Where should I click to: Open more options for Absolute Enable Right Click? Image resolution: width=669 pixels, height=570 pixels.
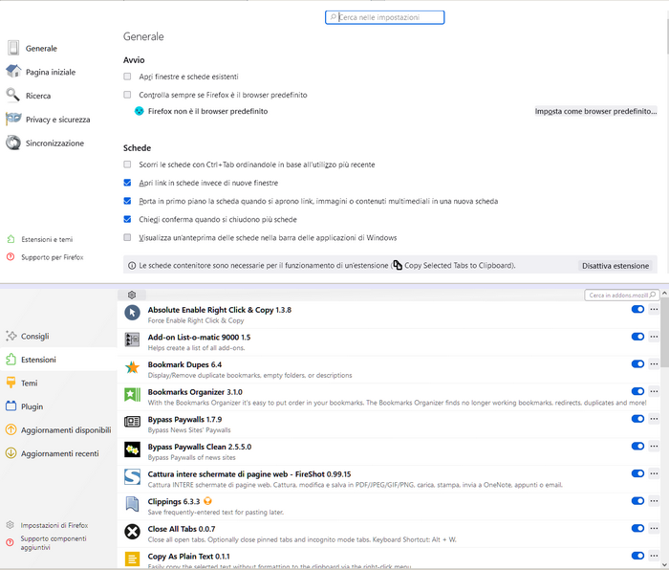click(x=654, y=309)
